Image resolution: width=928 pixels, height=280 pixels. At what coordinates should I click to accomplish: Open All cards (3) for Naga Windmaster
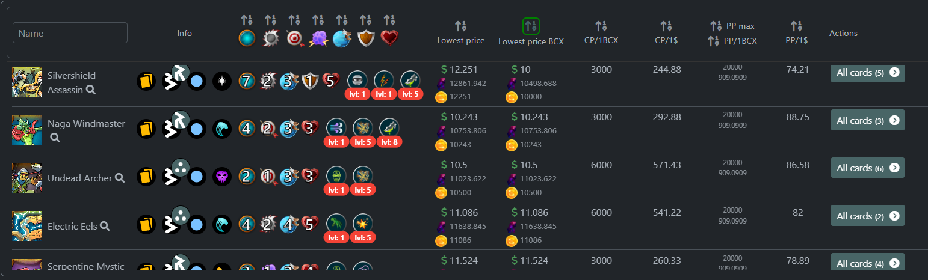[867, 120]
